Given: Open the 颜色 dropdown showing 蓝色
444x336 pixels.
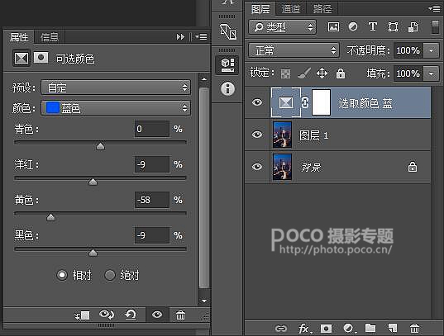Looking at the screenshot, I should (x=116, y=108).
